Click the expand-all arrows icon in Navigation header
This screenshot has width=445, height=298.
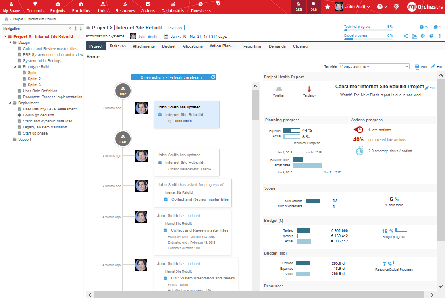pos(75,28)
